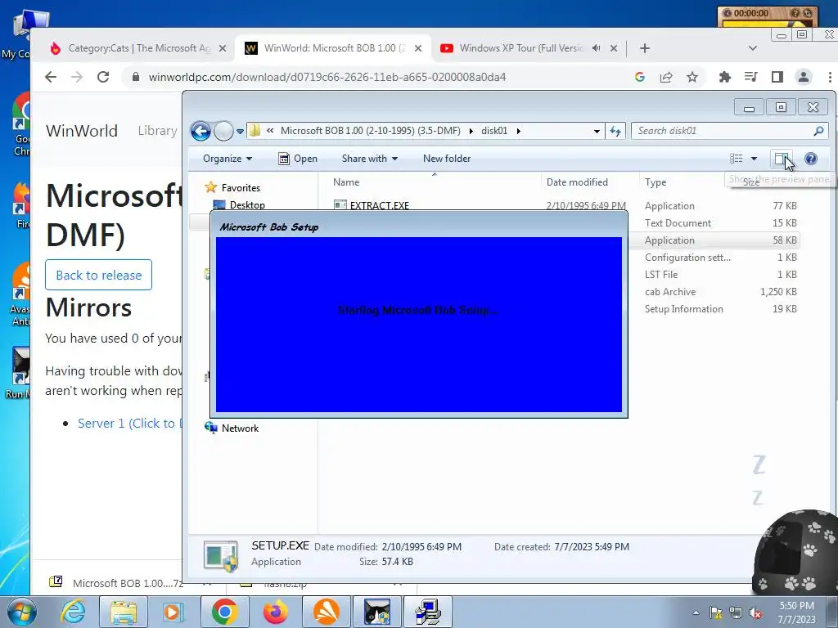
Task: Select Network in navigation pane
Action: pyautogui.click(x=240, y=428)
